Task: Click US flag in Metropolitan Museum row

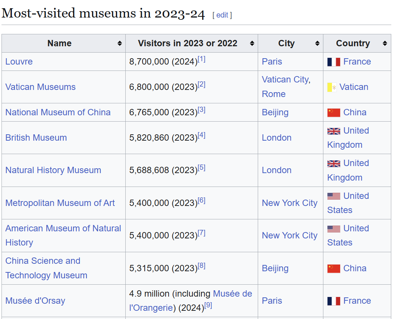Action: coord(334,196)
